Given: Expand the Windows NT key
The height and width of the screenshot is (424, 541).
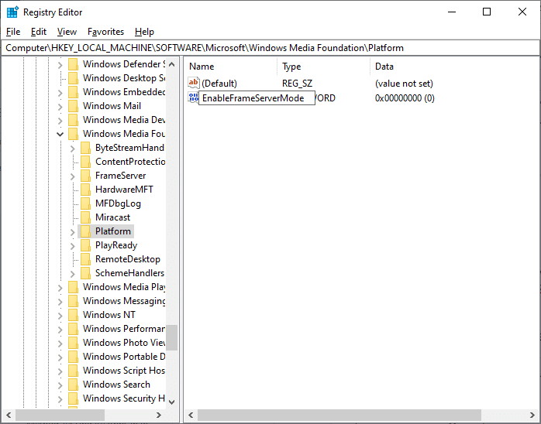Looking at the screenshot, I should coord(60,316).
